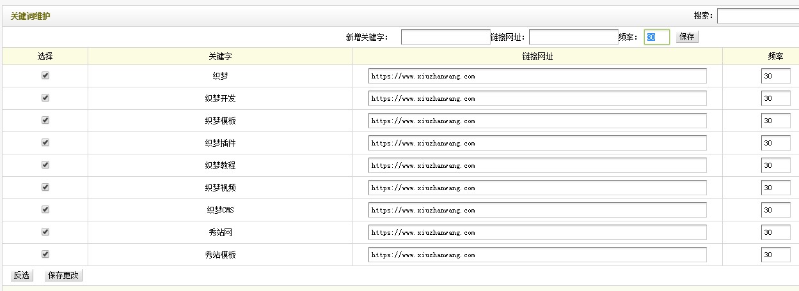Toggle checkbox for 织梦模板 row
The width and height of the screenshot is (799, 291).
click(45, 120)
